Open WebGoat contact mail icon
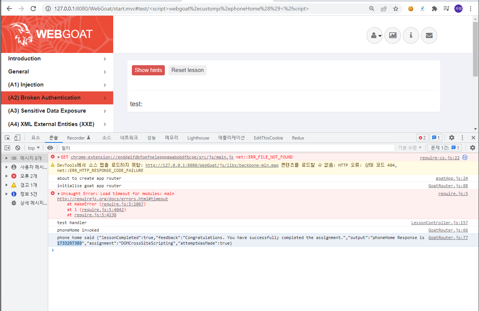Viewport: 479px width, 311px height. 429,35
